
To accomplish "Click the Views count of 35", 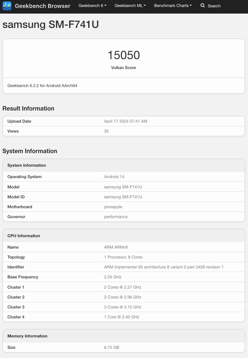I will point(106,131).
